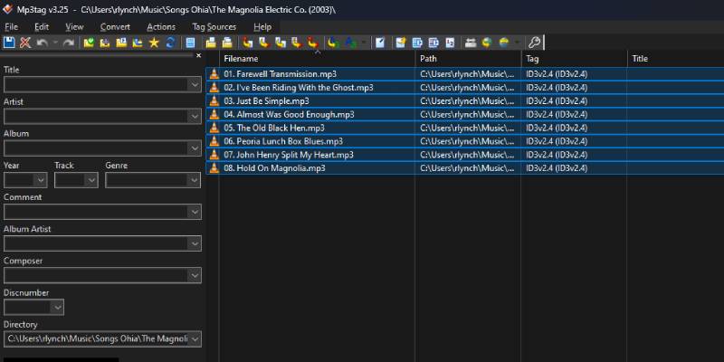Click the yellow star favorite directory icon
Viewport: 724px width, 362px height.
[154, 43]
